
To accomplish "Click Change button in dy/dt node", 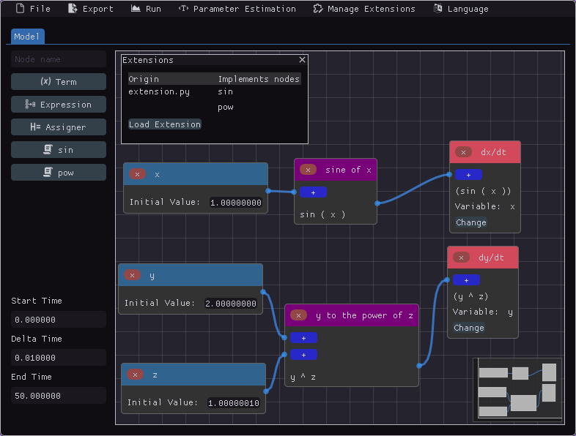I will tap(469, 328).
